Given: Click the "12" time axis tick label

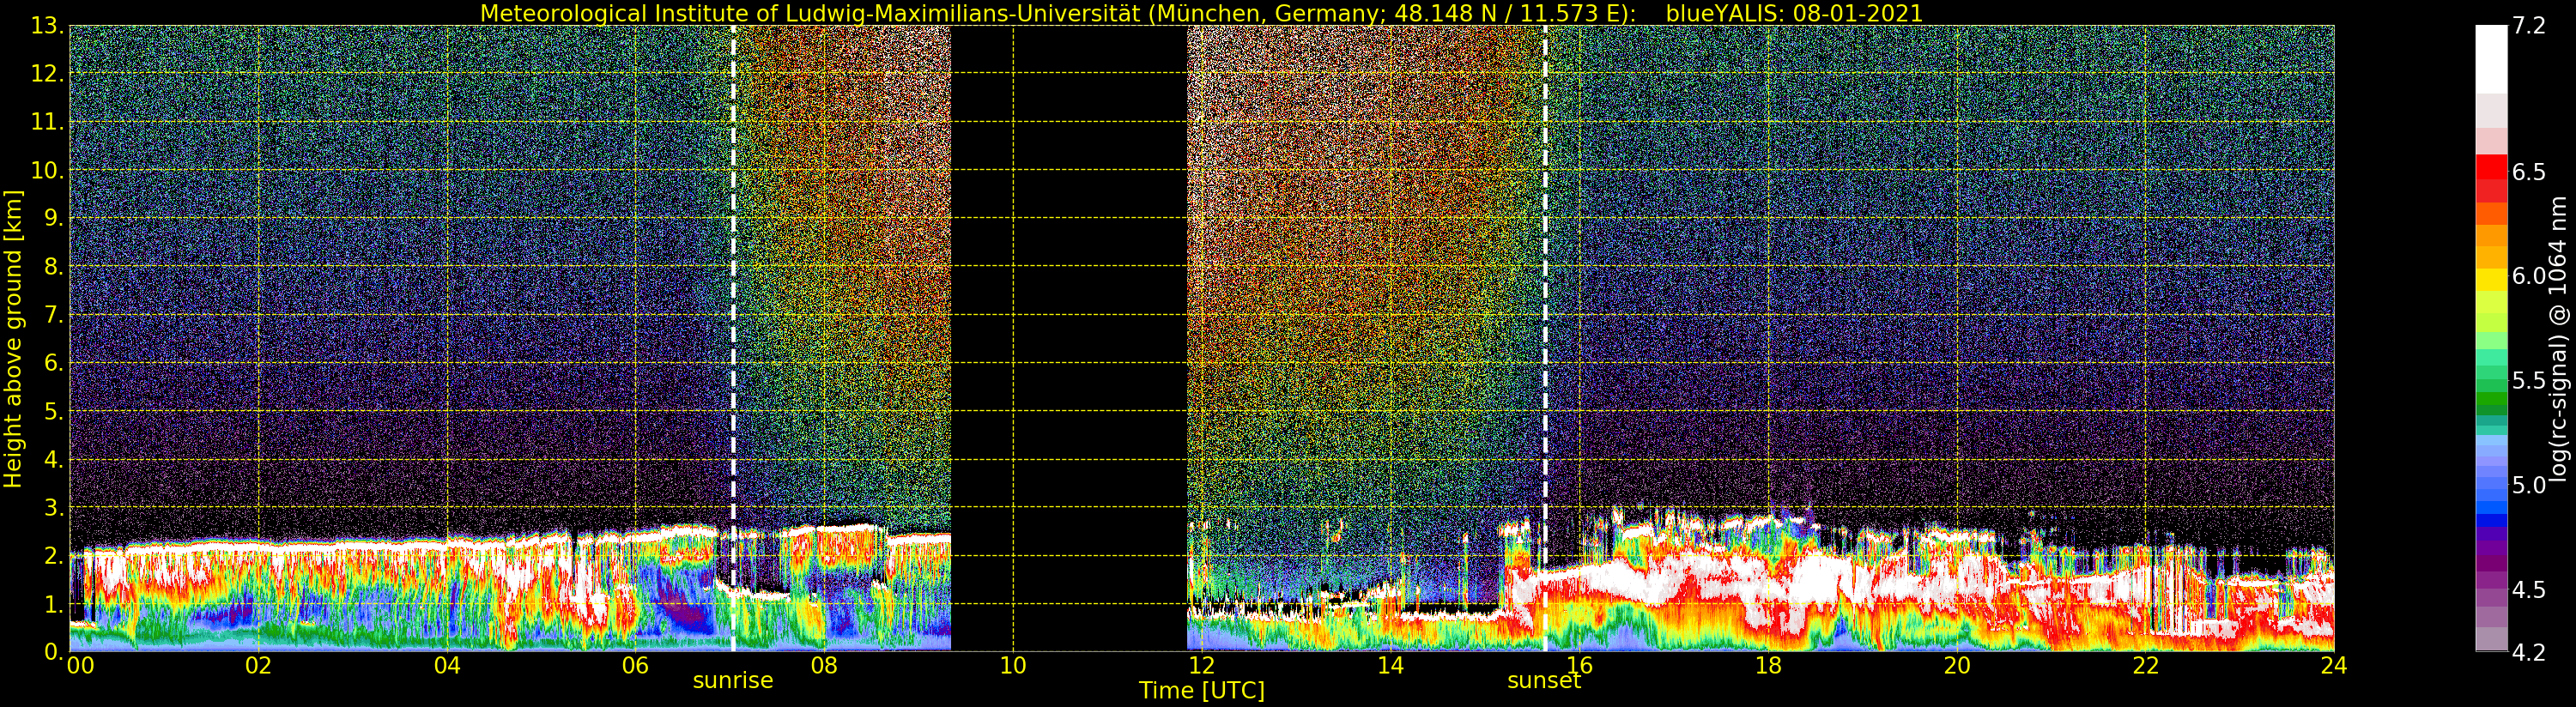Looking at the screenshot, I should [1201, 666].
